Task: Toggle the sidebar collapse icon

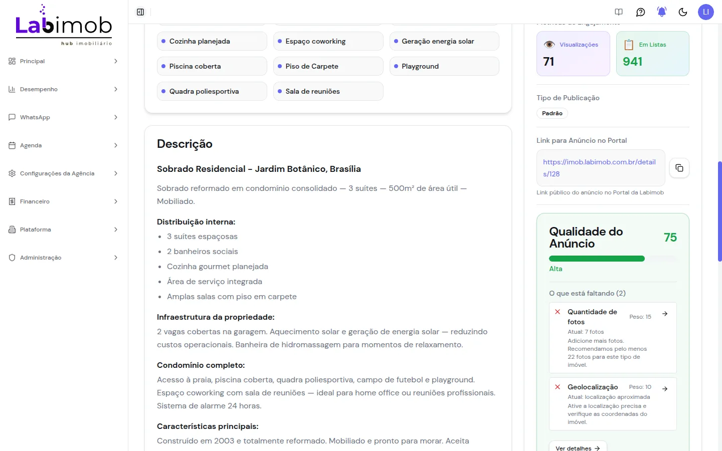Action: pos(140,12)
